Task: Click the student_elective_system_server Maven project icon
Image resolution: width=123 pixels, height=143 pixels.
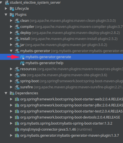Action: click(7, 3)
